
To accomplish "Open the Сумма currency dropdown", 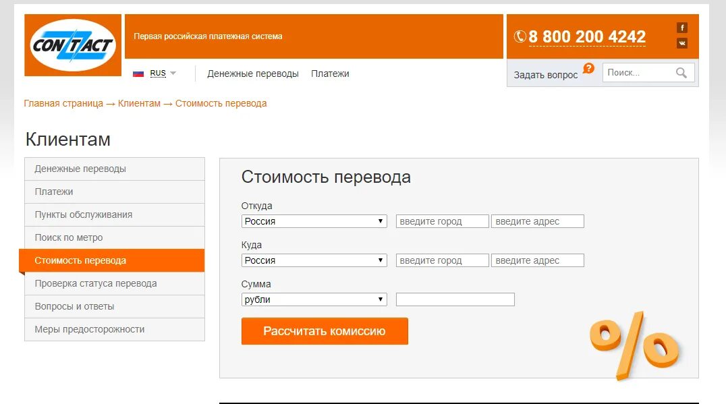I will (314, 299).
